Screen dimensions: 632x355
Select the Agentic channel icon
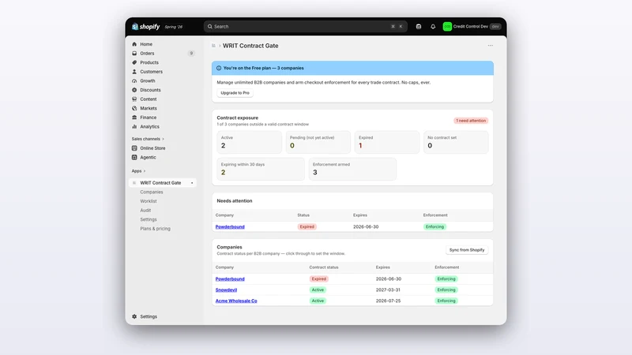[x=134, y=157]
